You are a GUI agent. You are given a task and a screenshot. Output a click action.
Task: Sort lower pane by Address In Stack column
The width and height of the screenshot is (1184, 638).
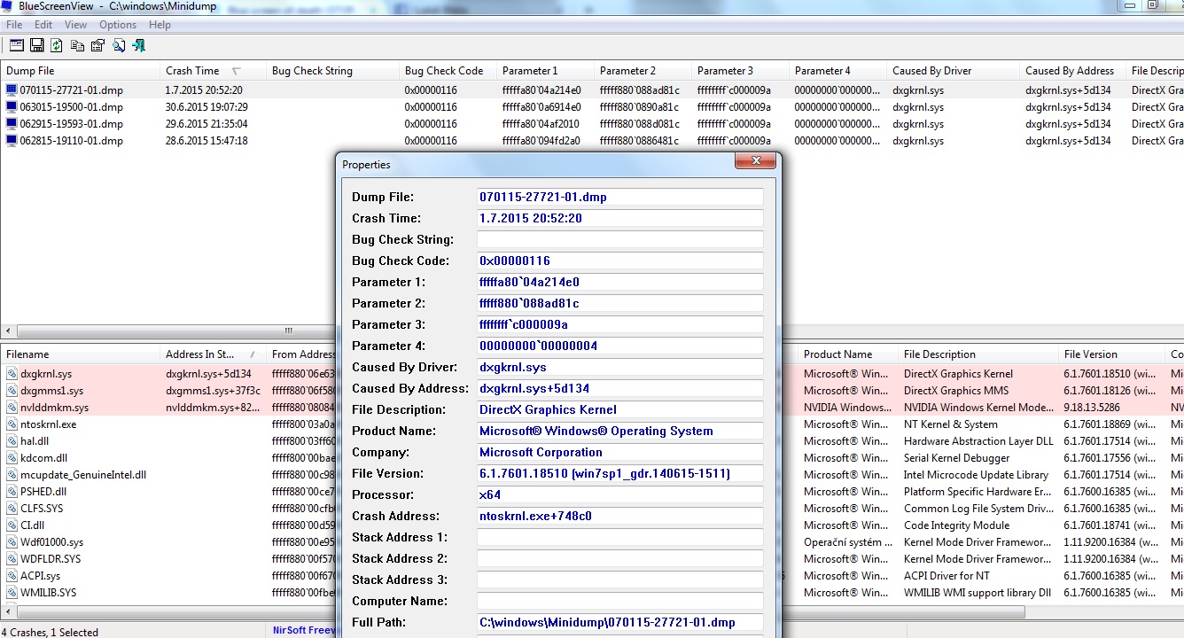213,354
